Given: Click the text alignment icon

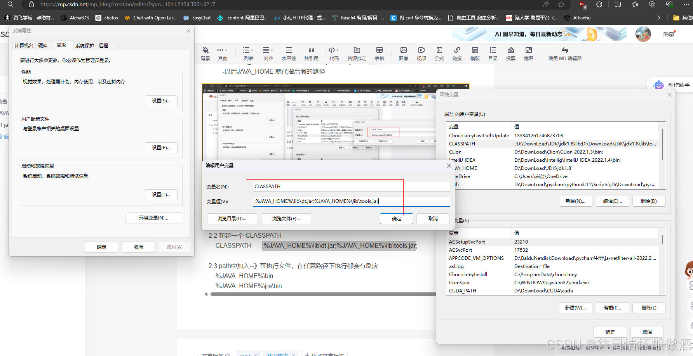Looking at the screenshot, I should 266,50.
